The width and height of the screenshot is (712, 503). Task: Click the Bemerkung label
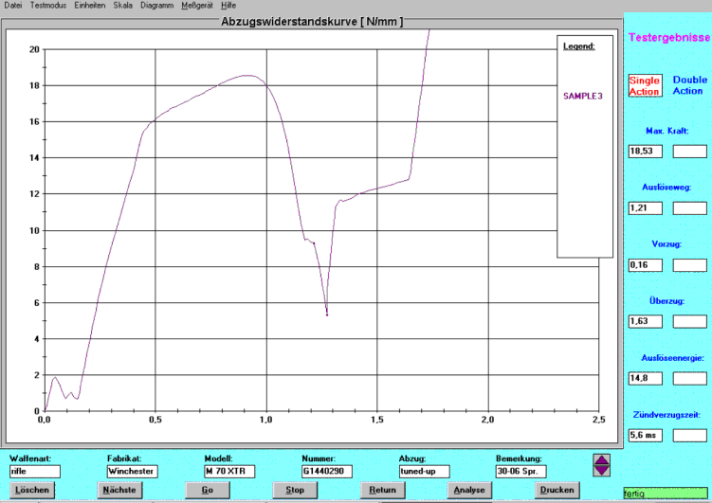click(x=519, y=458)
